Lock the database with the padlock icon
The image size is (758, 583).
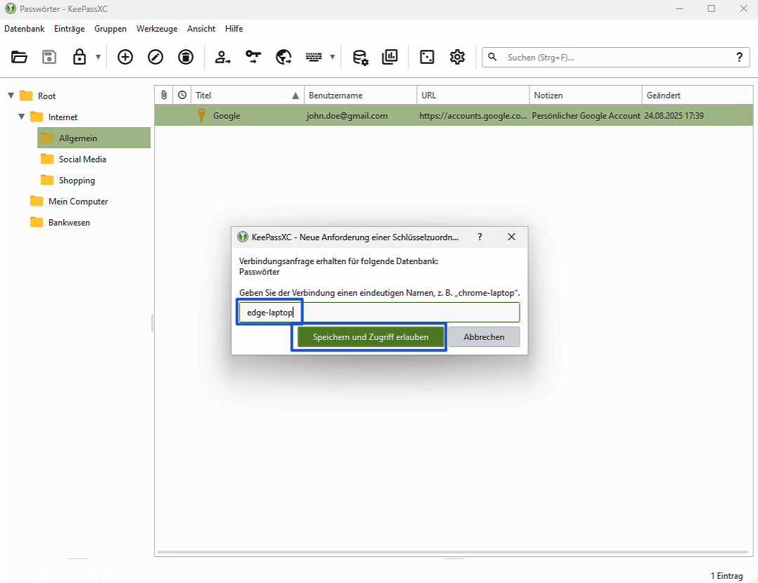pos(79,58)
